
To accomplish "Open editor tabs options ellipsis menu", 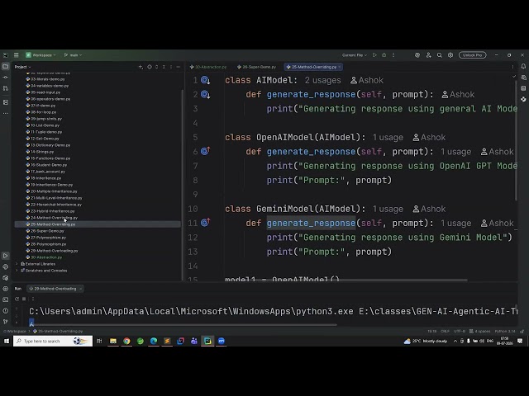I will 512,67.
